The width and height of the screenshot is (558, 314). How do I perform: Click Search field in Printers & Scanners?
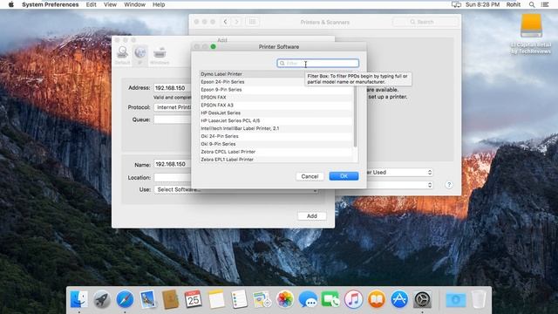(x=425, y=22)
